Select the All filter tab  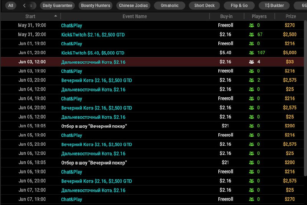click(x=11, y=5)
